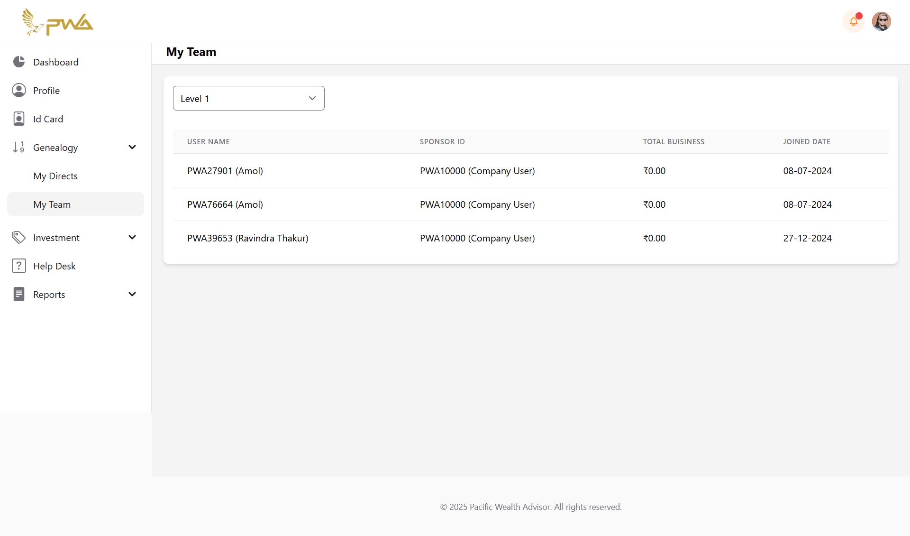Image resolution: width=910 pixels, height=536 pixels.
Task: Click the Id Card badge icon
Action: [19, 119]
